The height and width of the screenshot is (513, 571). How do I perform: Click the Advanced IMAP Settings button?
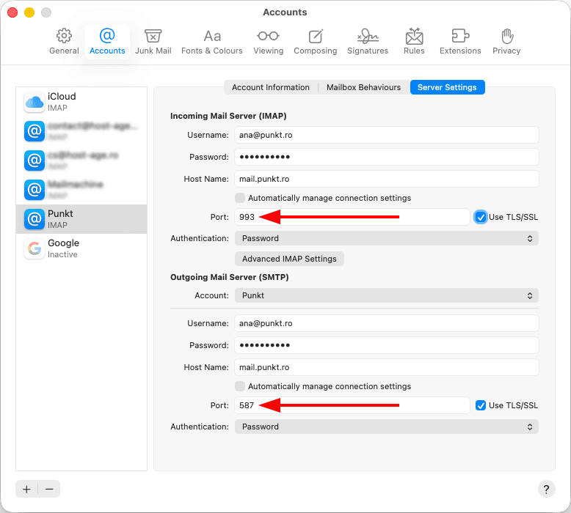(289, 259)
